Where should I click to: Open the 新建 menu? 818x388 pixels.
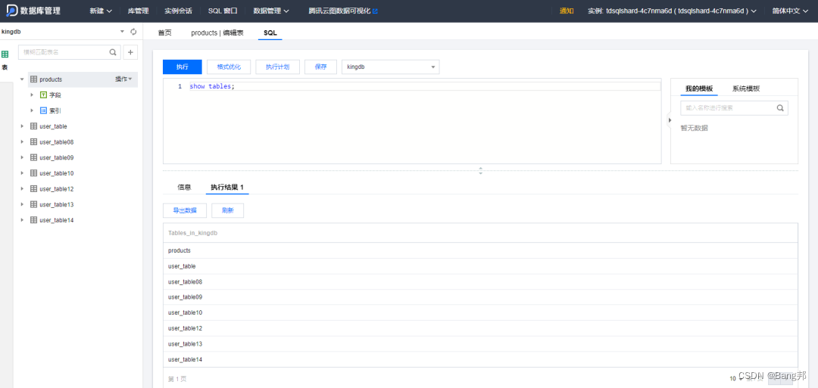100,11
